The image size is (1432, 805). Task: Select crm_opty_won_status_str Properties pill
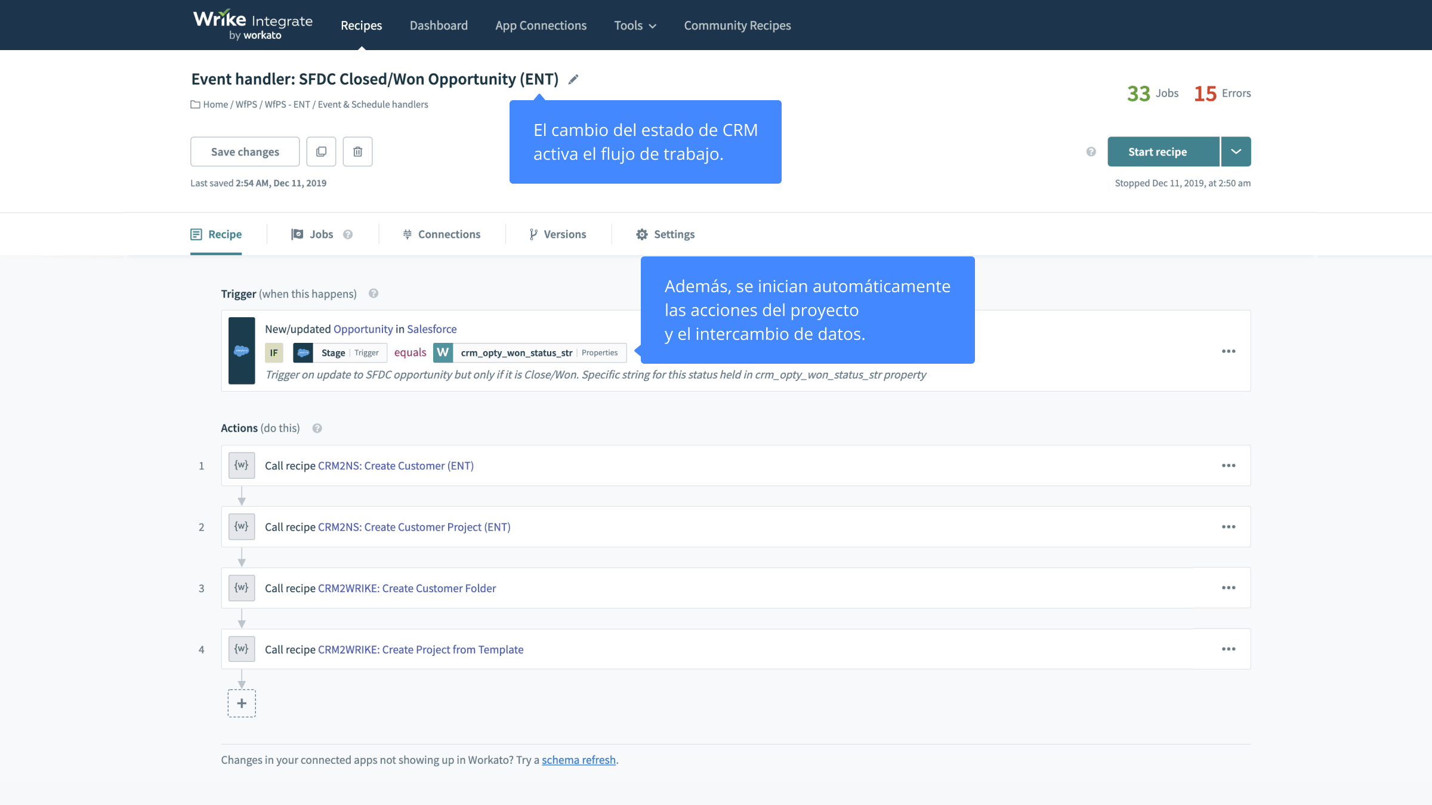click(530, 353)
